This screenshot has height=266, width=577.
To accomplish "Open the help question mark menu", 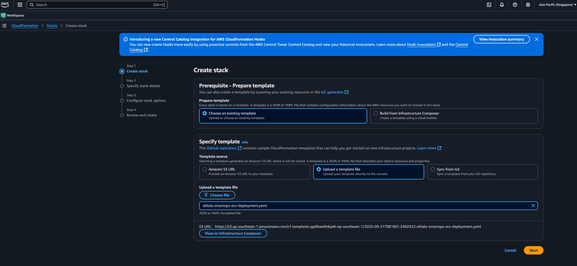I will coord(515,5).
